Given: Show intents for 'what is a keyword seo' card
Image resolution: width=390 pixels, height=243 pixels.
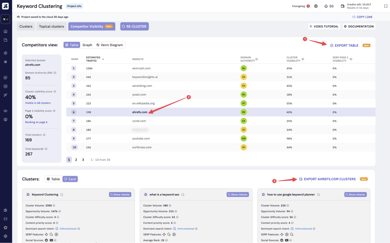Looking at the screenshot, I should [237, 195].
